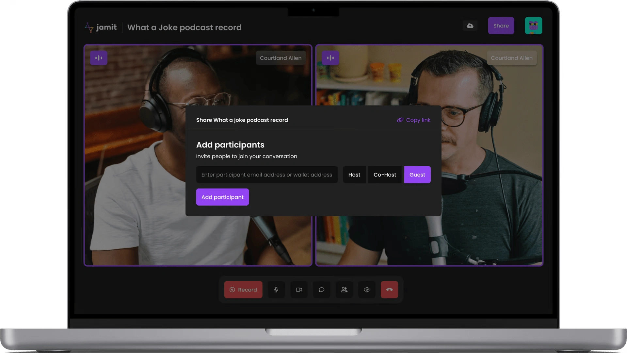Select the Guest role
The width and height of the screenshot is (627, 353).
(417, 175)
